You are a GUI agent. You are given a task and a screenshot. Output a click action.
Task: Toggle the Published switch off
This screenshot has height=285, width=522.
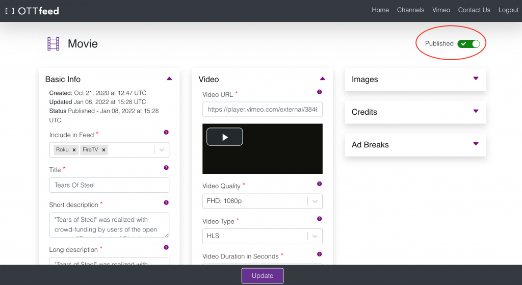468,44
